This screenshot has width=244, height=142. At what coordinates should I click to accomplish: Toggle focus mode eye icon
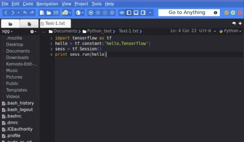(x=122, y=13)
